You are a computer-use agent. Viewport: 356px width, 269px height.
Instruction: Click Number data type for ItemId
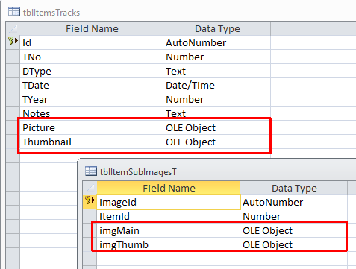(294, 216)
